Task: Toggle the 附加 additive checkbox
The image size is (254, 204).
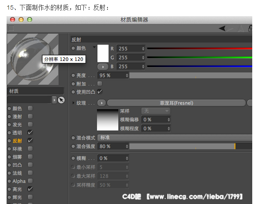Action: point(100,84)
